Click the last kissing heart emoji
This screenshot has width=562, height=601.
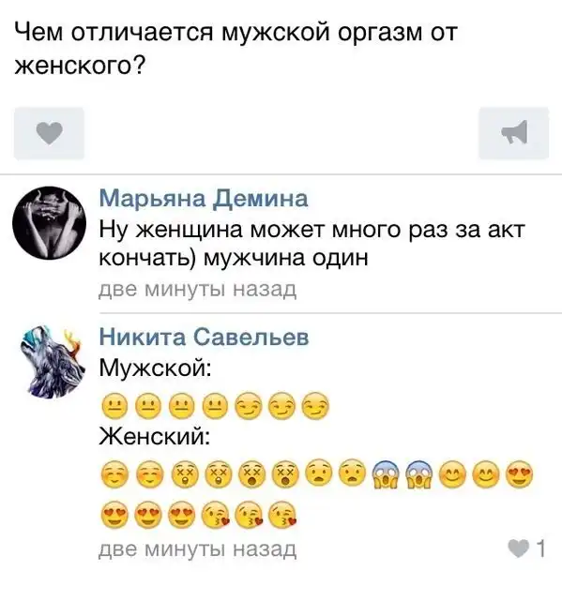click(283, 514)
